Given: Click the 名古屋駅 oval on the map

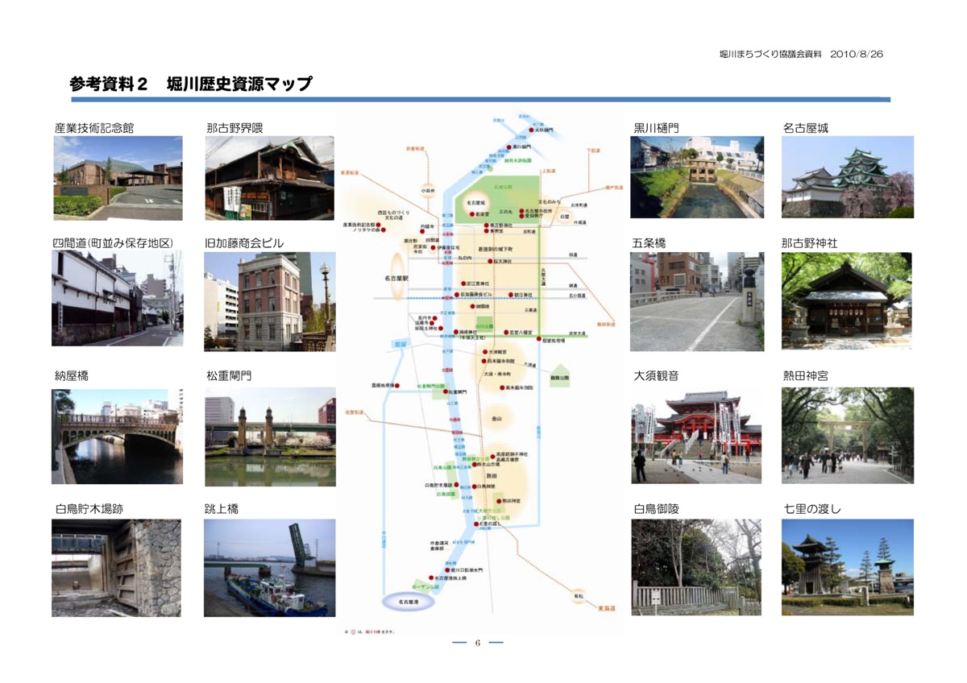Looking at the screenshot, I should [x=397, y=275].
